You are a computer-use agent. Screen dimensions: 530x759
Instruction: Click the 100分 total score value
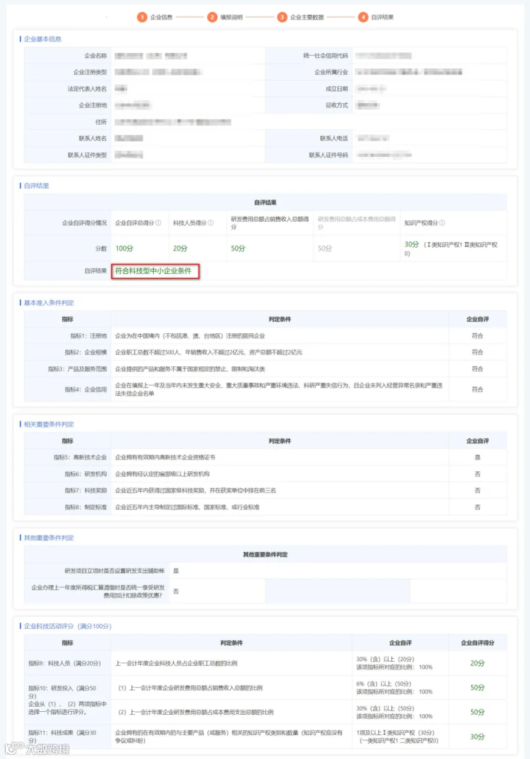[124, 248]
